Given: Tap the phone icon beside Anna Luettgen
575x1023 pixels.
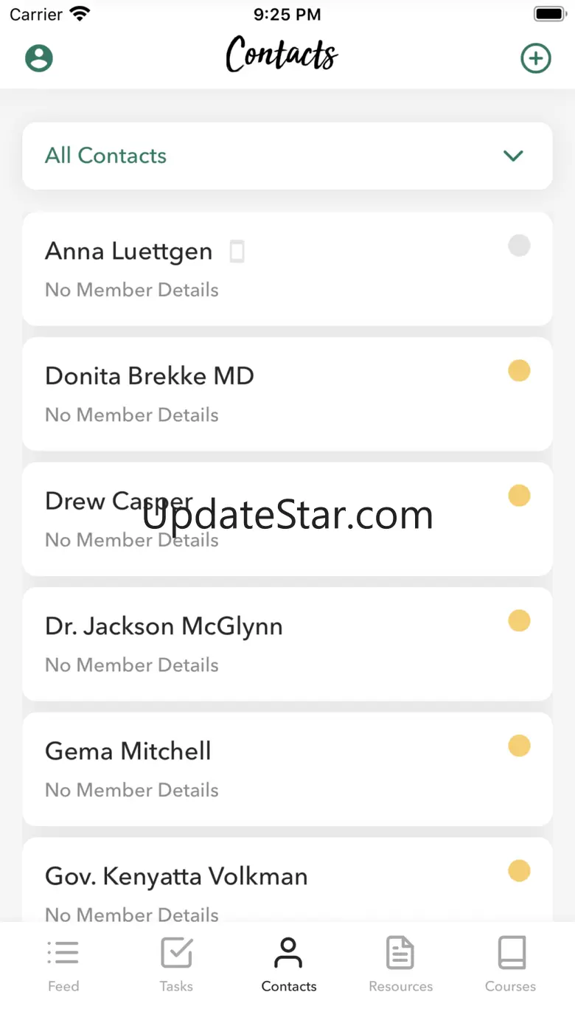Looking at the screenshot, I should [237, 252].
